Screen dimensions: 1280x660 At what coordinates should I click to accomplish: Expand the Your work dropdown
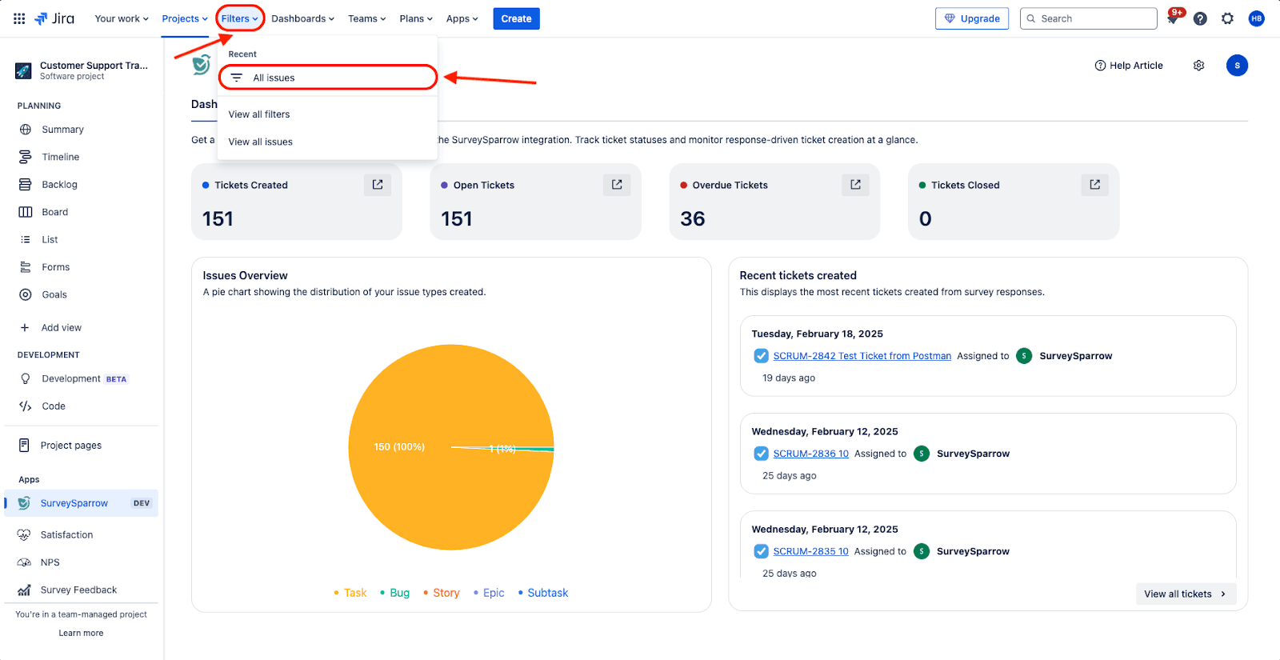point(122,18)
